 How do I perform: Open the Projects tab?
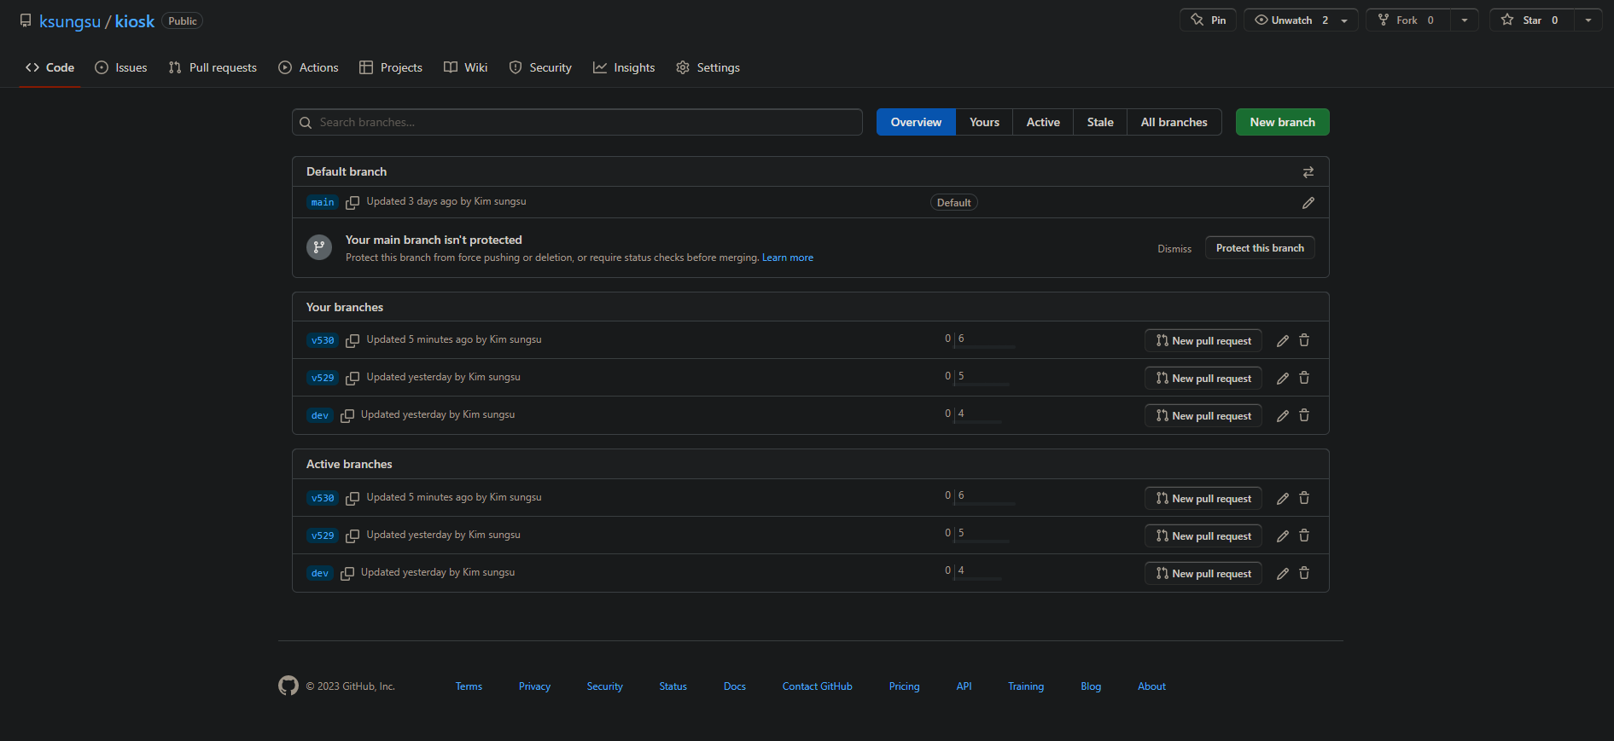pos(391,67)
